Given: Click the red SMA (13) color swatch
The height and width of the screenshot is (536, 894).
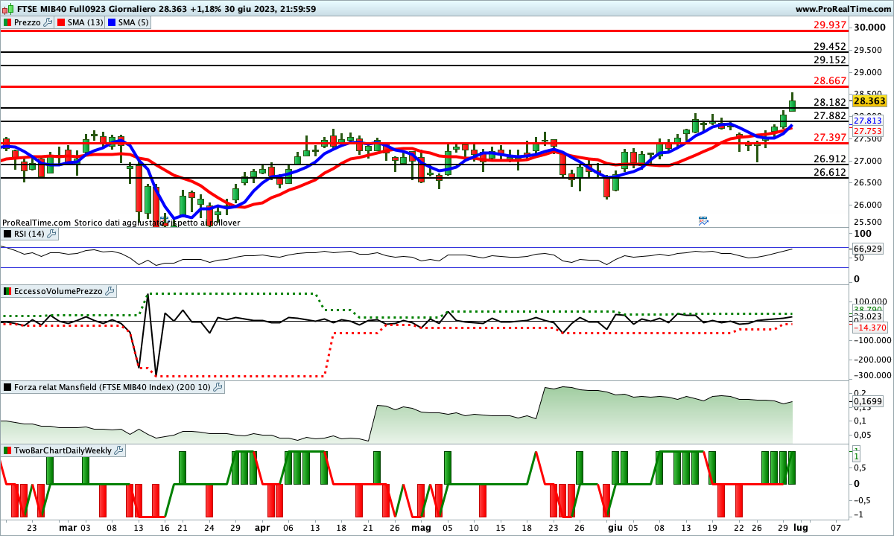Looking at the screenshot, I should pos(61,22).
